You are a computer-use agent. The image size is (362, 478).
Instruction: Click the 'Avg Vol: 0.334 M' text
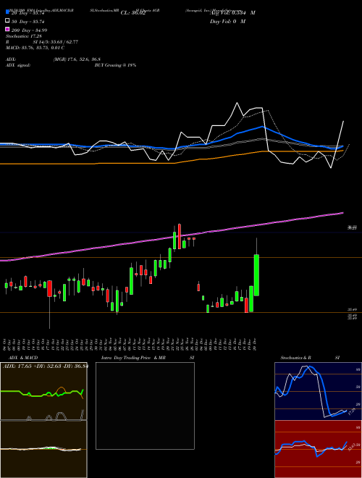[x=232, y=13]
